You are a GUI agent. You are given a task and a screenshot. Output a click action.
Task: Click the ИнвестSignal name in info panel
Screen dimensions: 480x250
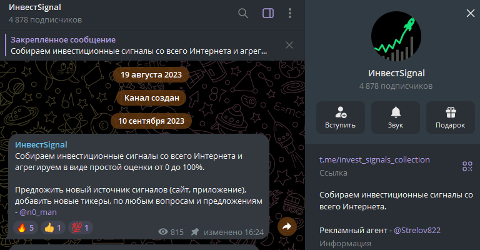(396, 73)
